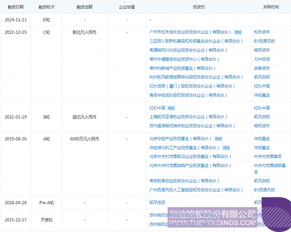Click the 融资轮次 column header

47,7
